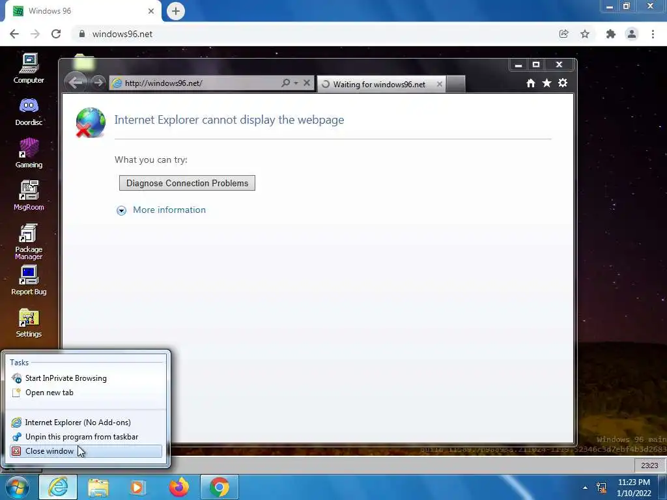The width and height of the screenshot is (667, 500).
Task: Go to IE home page icon
Action: pyautogui.click(x=530, y=83)
